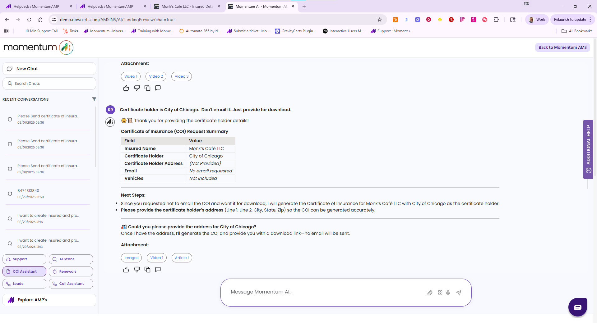This screenshot has height=323, width=597.
Task: Click the attach file paperclip icon
Action: pos(430,293)
